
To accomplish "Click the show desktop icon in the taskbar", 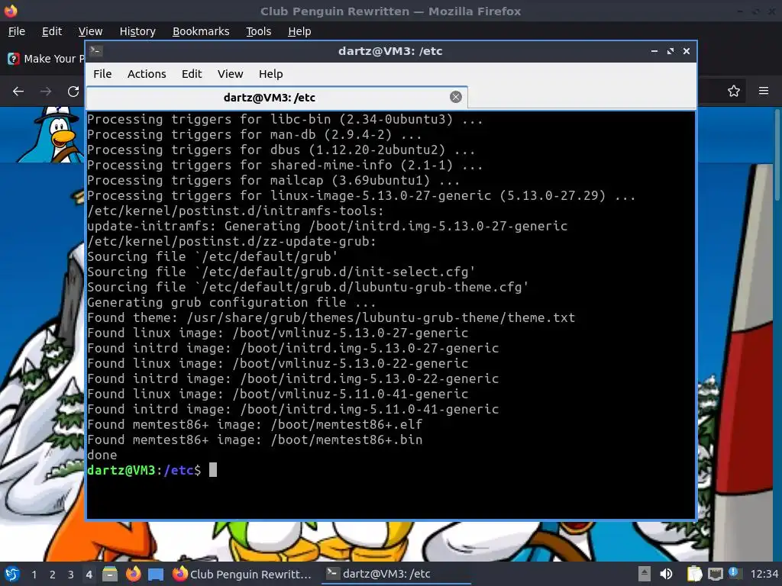I will (x=156, y=574).
